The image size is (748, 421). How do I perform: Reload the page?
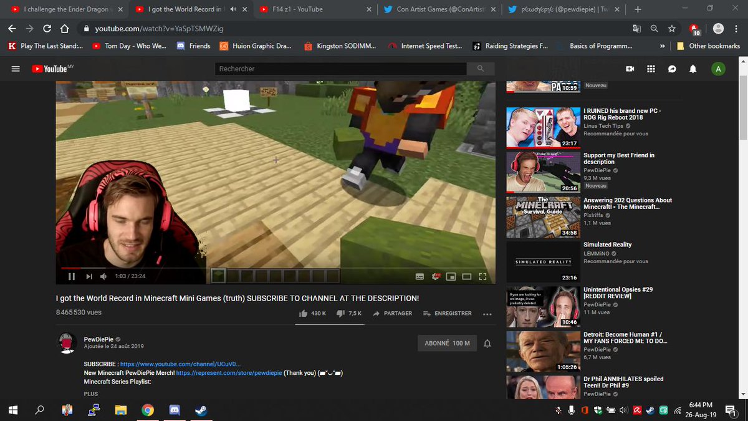[x=47, y=29]
